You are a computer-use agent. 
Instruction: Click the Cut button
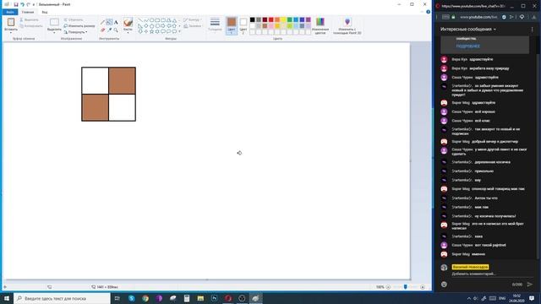29,19
